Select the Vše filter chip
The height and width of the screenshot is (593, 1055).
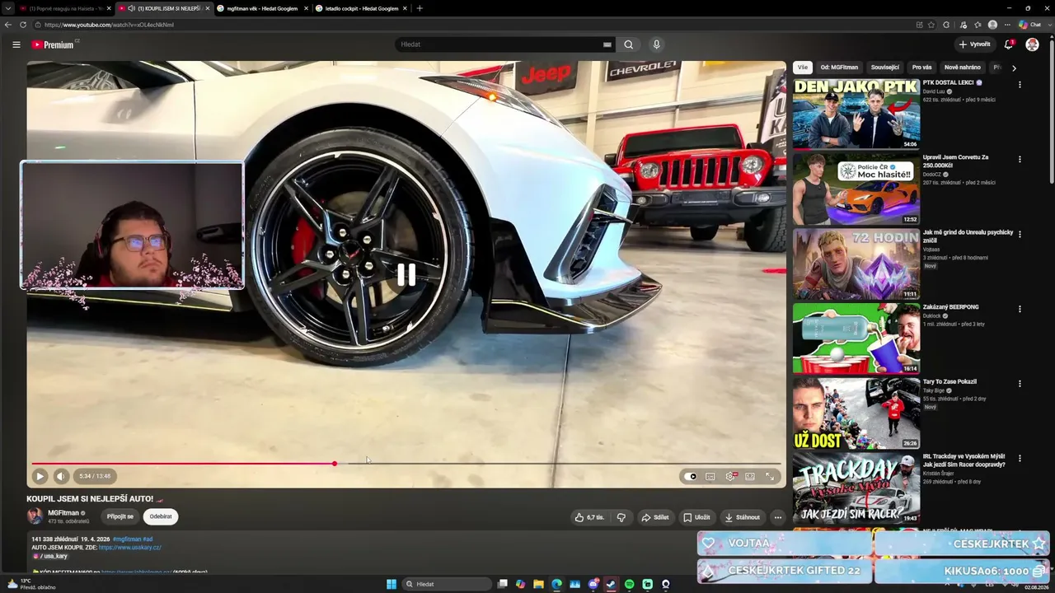(803, 68)
